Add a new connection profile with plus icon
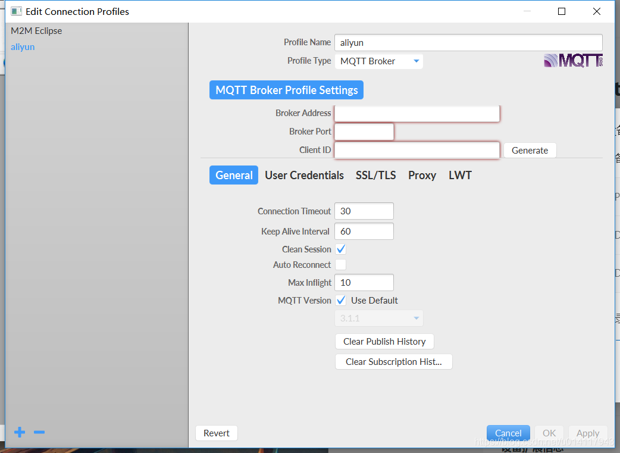This screenshot has height=453, width=620. coord(20,432)
